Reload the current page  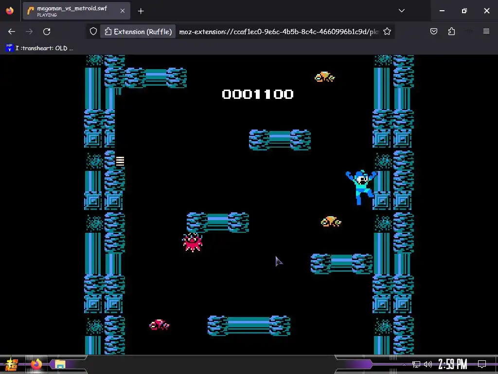[x=47, y=32]
